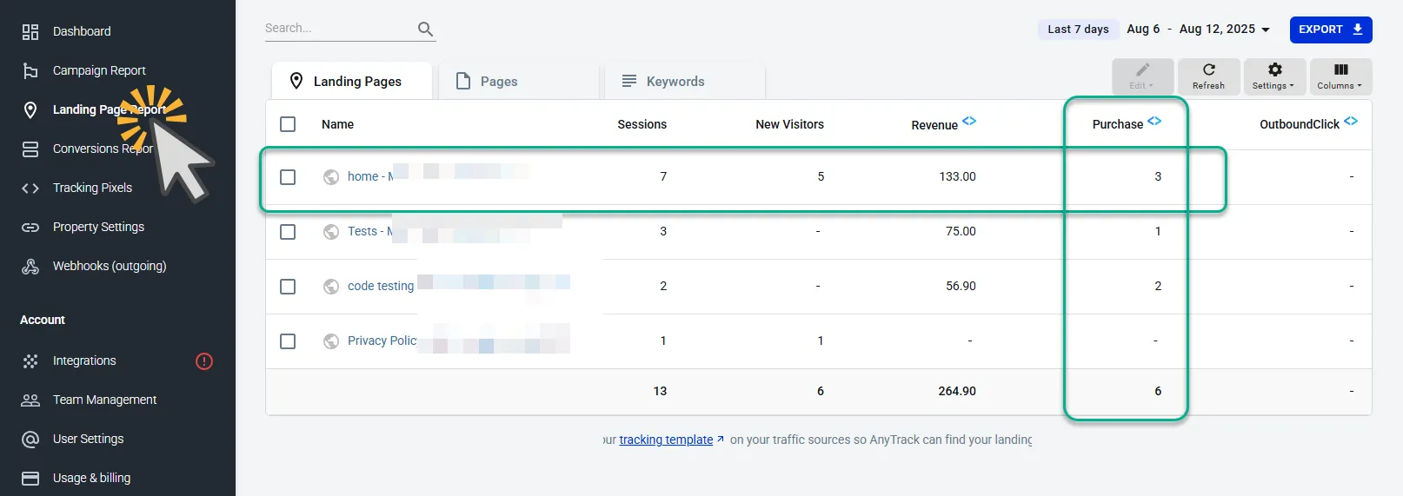This screenshot has height=496, width=1403.
Task: Open Team Management in the sidebar
Action: pos(104,400)
